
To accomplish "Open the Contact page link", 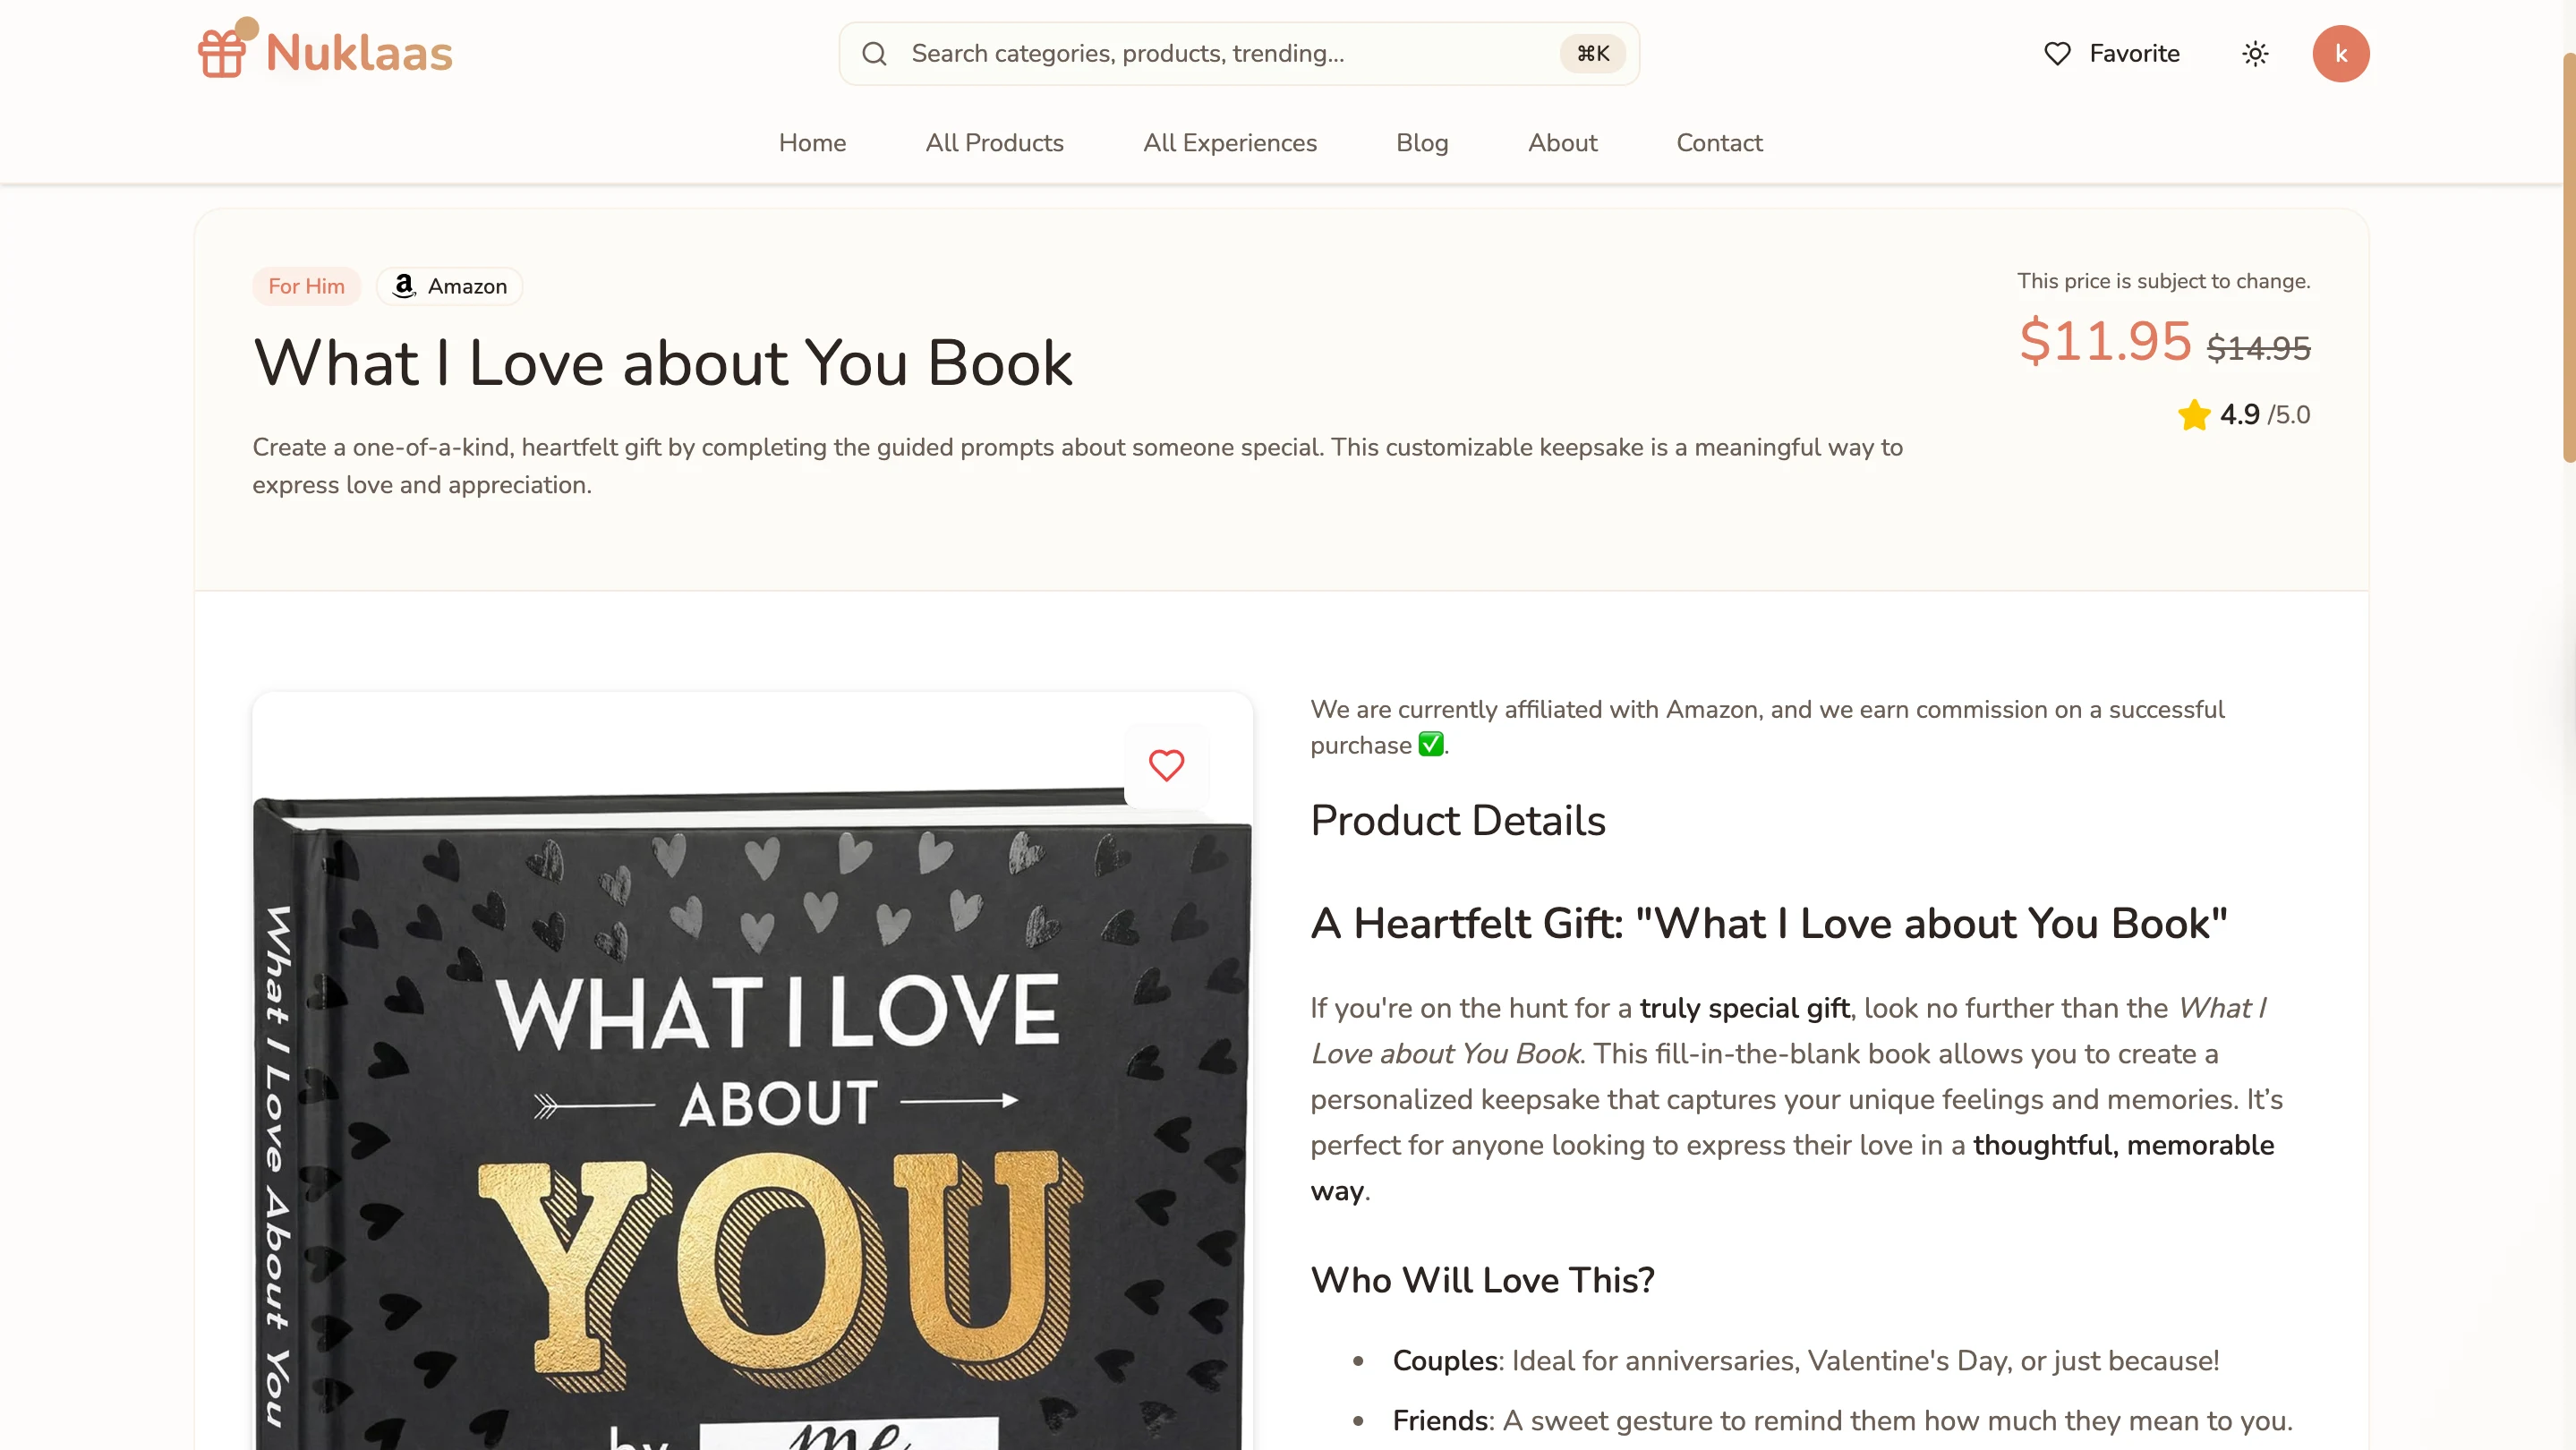I will [x=1719, y=143].
